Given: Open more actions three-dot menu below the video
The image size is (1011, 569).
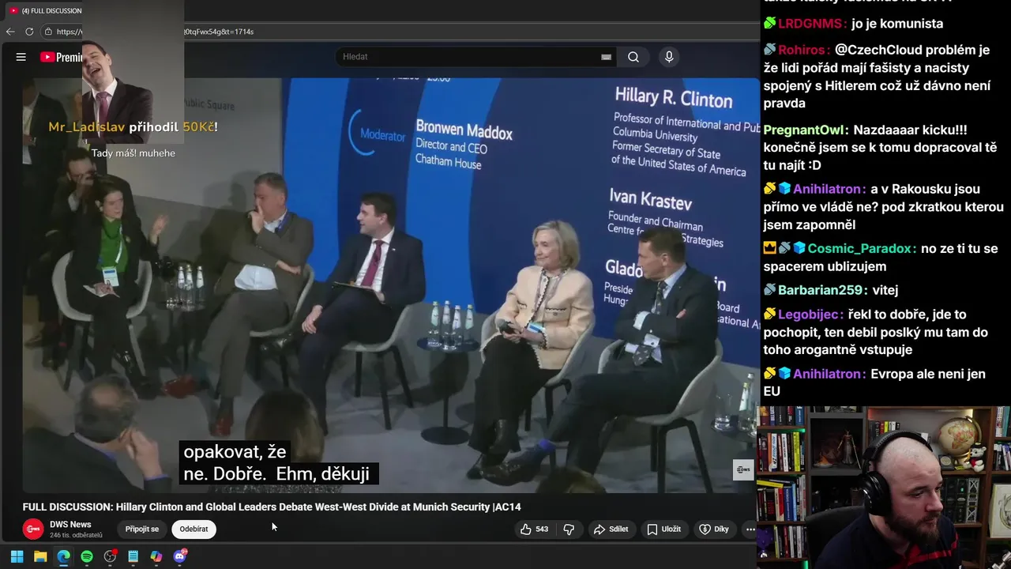Looking at the screenshot, I should click(750, 529).
